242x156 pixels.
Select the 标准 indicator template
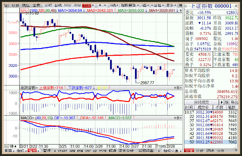click(x=113, y=151)
